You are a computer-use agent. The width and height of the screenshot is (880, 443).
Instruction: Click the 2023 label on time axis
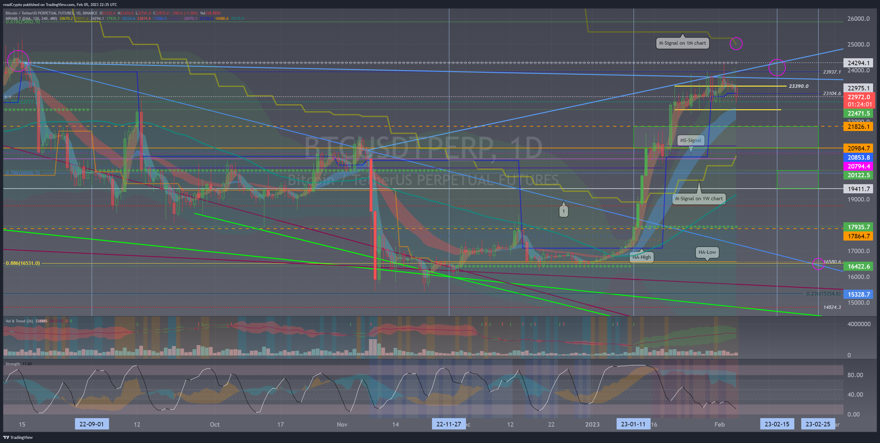[592, 424]
